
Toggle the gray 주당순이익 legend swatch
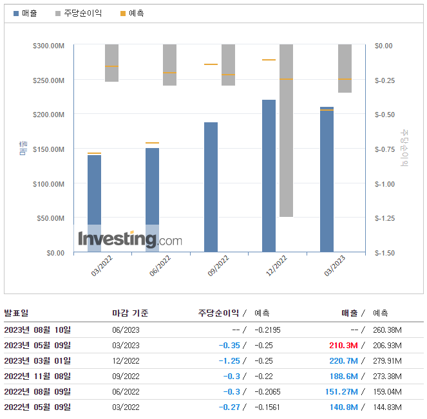58,14
